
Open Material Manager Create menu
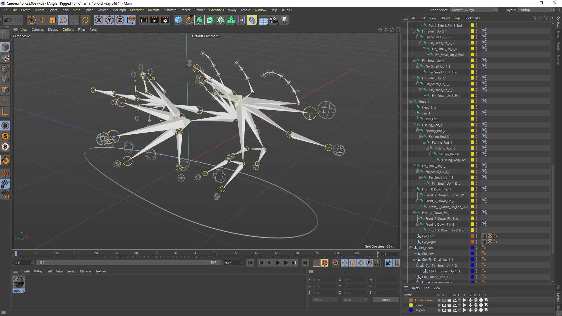pos(25,271)
